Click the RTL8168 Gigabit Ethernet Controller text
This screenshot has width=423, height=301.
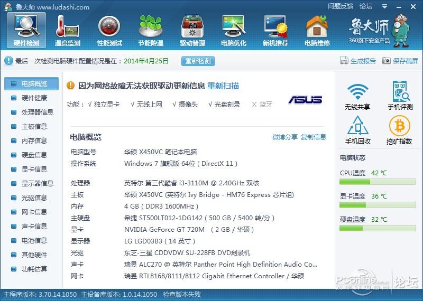pyautogui.click(x=214, y=276)
